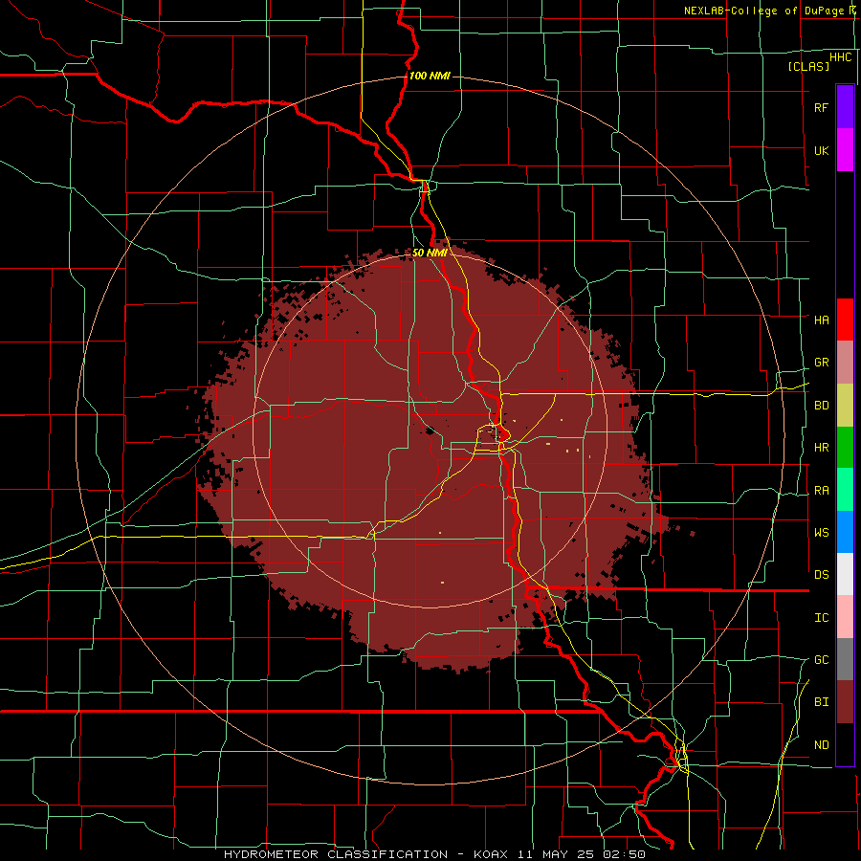Click the BD legend label
Viewport: 861px width, 861px height.
(821, 406)
